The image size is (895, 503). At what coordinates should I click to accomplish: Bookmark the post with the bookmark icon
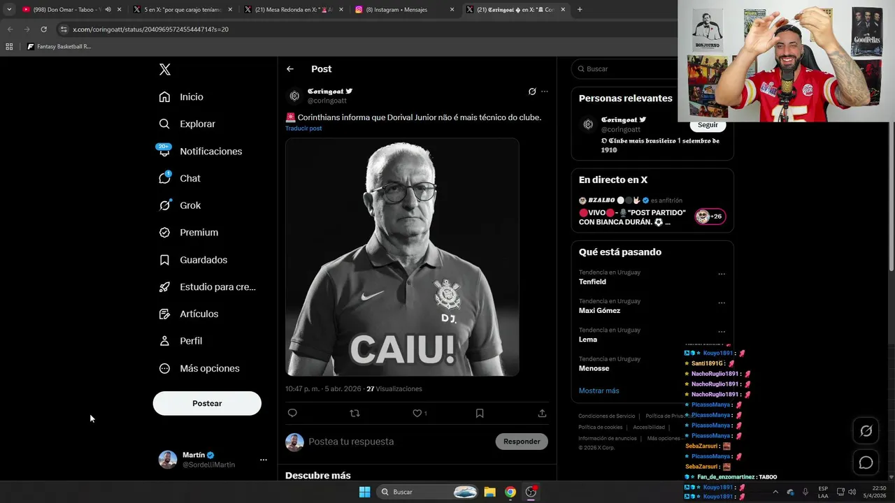tap(480, 413)
